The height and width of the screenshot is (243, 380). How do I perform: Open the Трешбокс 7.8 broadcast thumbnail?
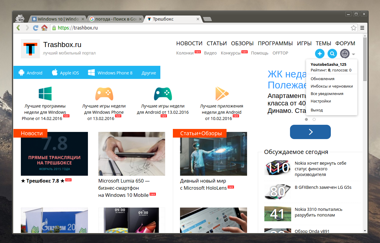coord(54,154)
